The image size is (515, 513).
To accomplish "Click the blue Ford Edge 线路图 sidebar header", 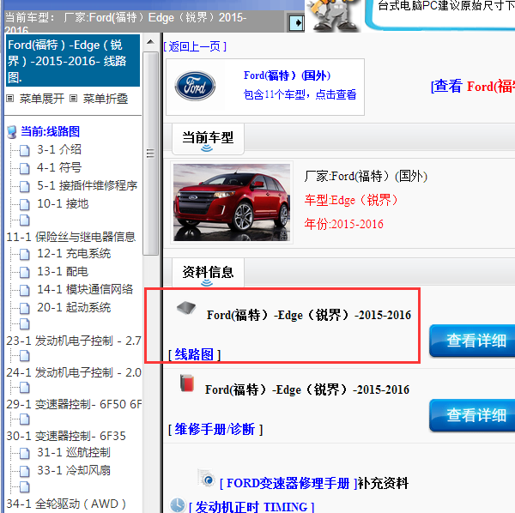I will tap(73, 60).
